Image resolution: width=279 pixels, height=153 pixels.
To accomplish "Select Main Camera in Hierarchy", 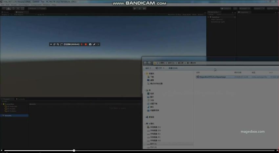I will tap(217, 19).
